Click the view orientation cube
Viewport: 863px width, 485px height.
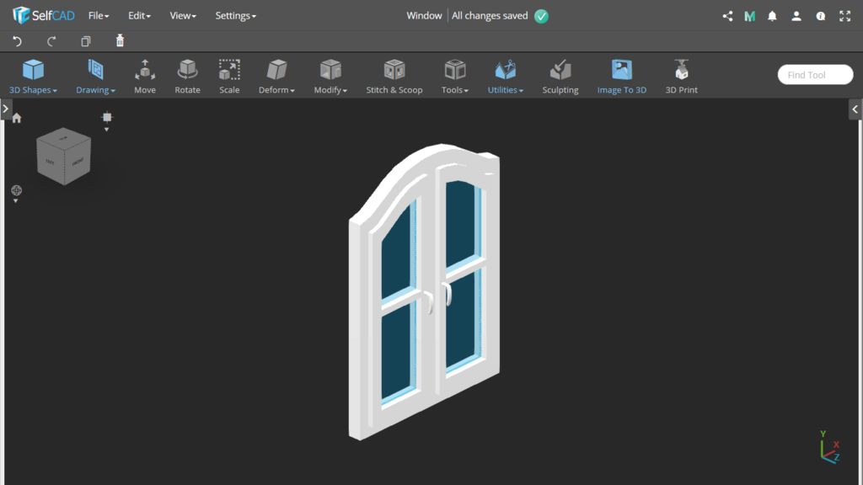point(63,157)
